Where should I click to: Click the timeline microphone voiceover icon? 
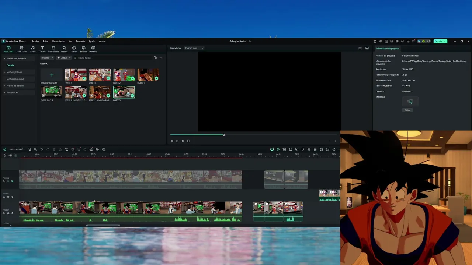(309, 149)
